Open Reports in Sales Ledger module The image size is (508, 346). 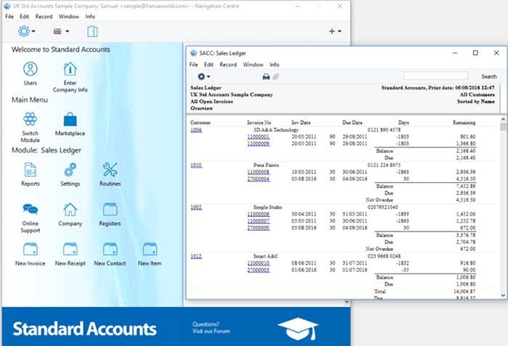(30, 170)
